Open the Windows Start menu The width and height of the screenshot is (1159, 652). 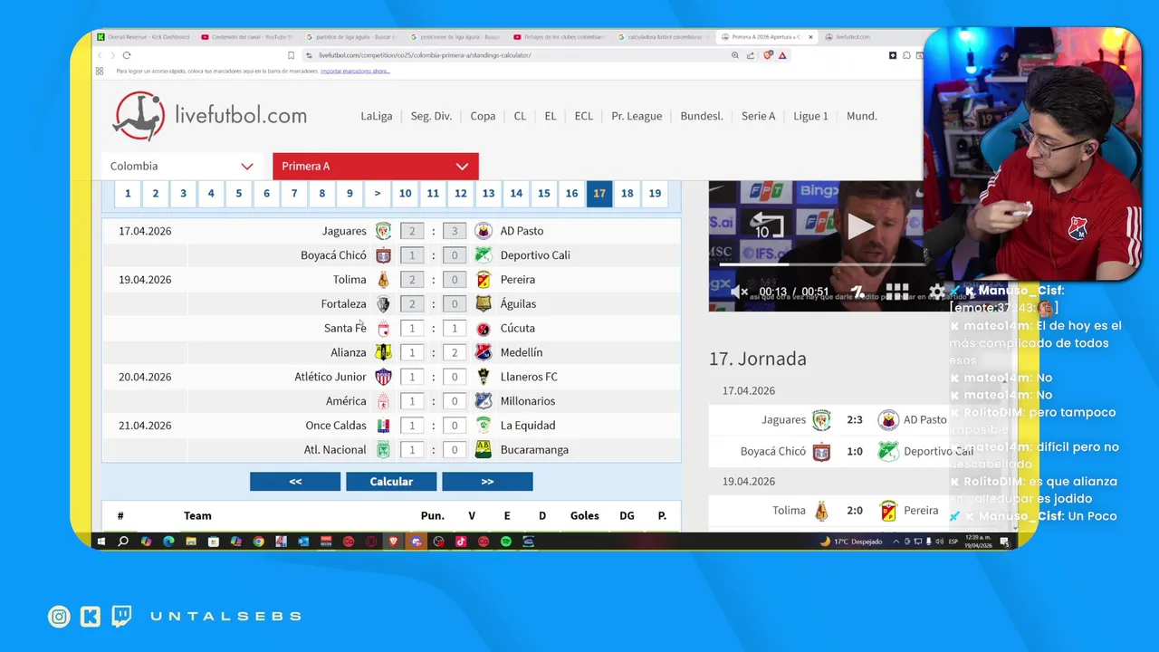[101, 542]
